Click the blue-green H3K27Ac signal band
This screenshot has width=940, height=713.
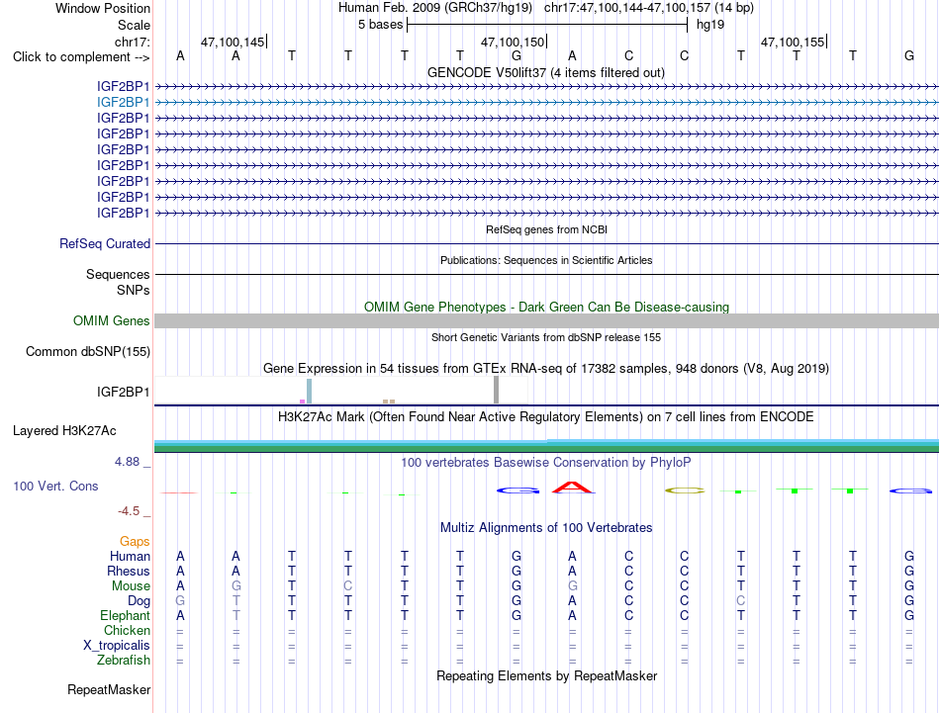pyautogui.click(x=546, y=445)
